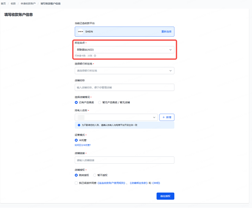Choose 跳转授权 radio option
252x208 pixels.
[x=76, y=175]
